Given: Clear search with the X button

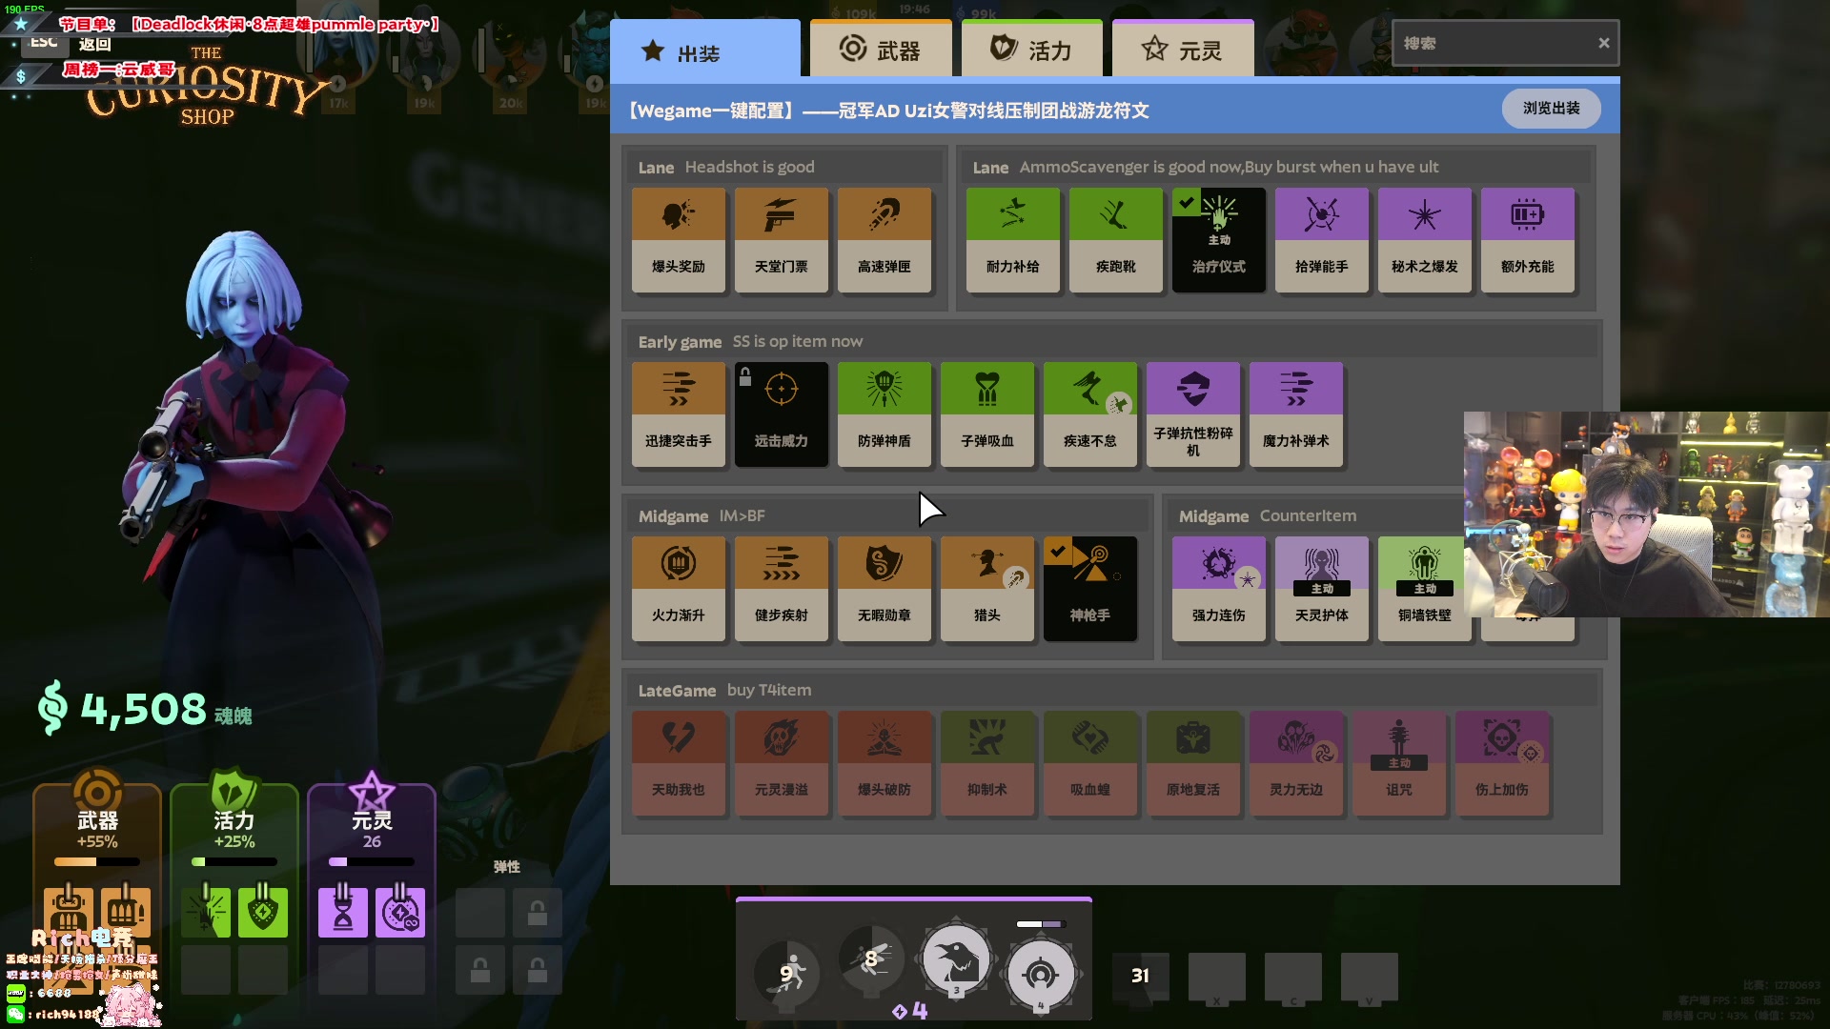Looking at the screenshot, I should 1604,43.
